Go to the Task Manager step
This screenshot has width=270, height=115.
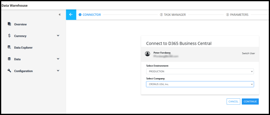(x=173, y=15)
